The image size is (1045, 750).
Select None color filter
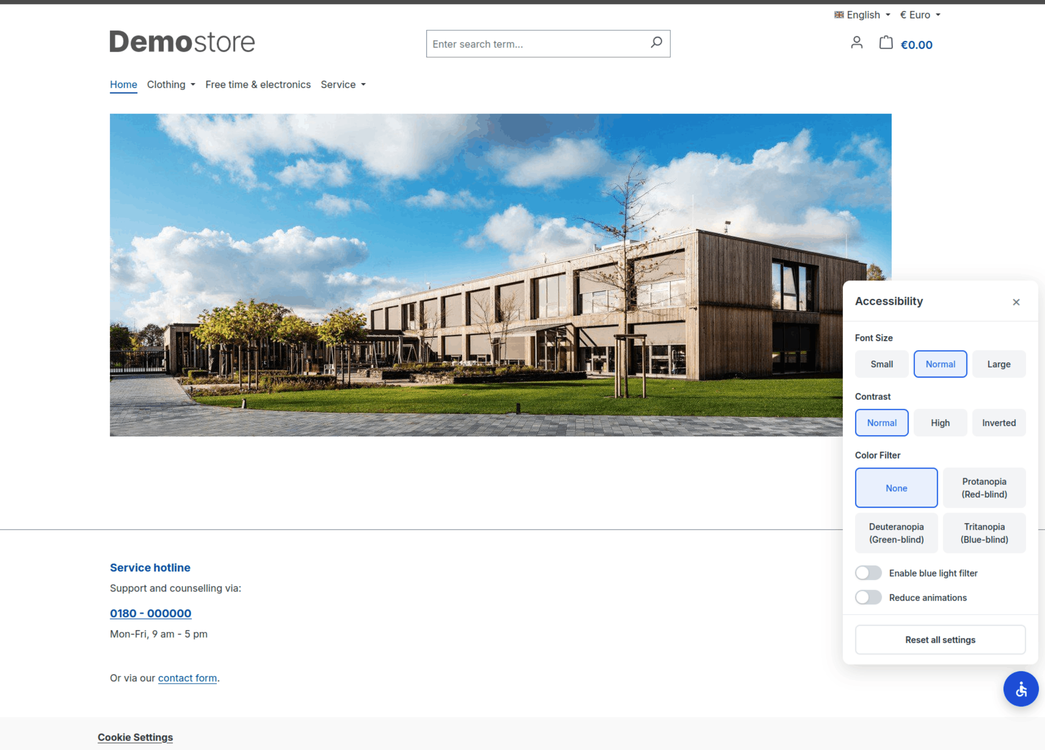click(896, 488)
